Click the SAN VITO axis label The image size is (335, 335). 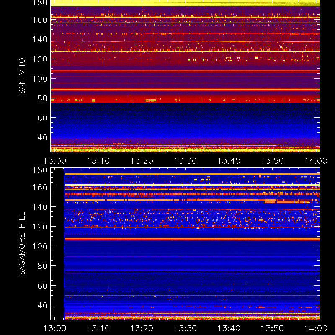tap(22, 76)
